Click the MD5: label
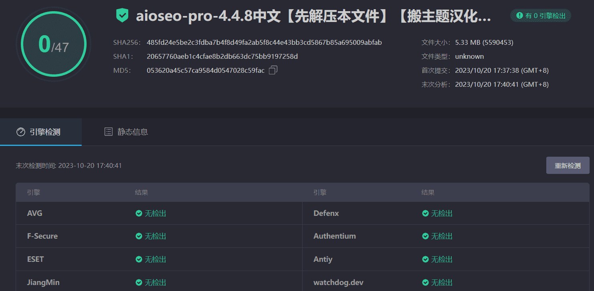Screen dimensions: 594x291 [x=122, y=70]
